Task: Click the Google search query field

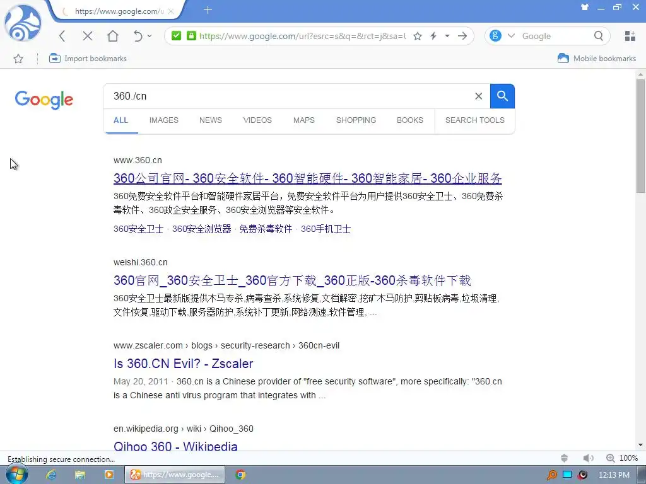Action: 288,96
